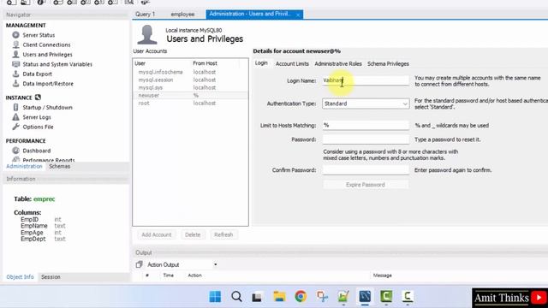Switch Navigator to Administration tab
The height and width of the screenshot is (308, 548).
(x=24, y=167)
